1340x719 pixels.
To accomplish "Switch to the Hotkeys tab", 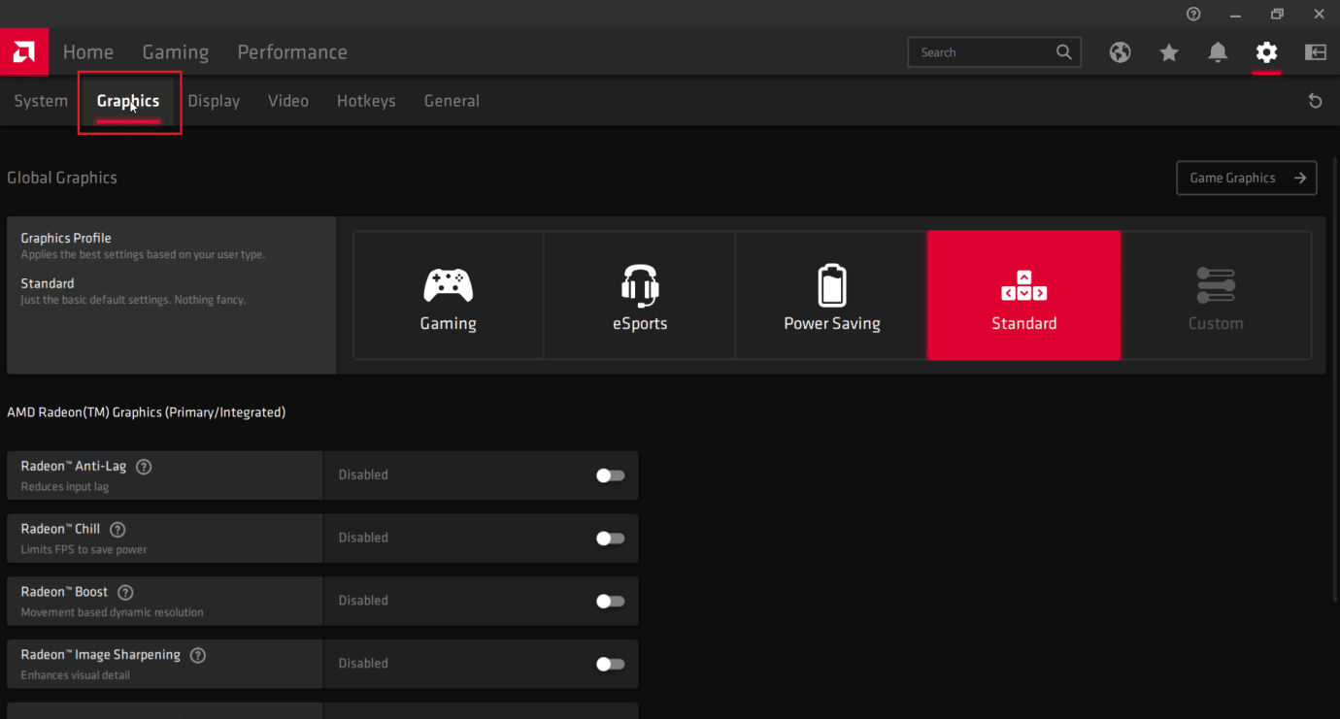I will pyautogui.click(x=366, y=101).
